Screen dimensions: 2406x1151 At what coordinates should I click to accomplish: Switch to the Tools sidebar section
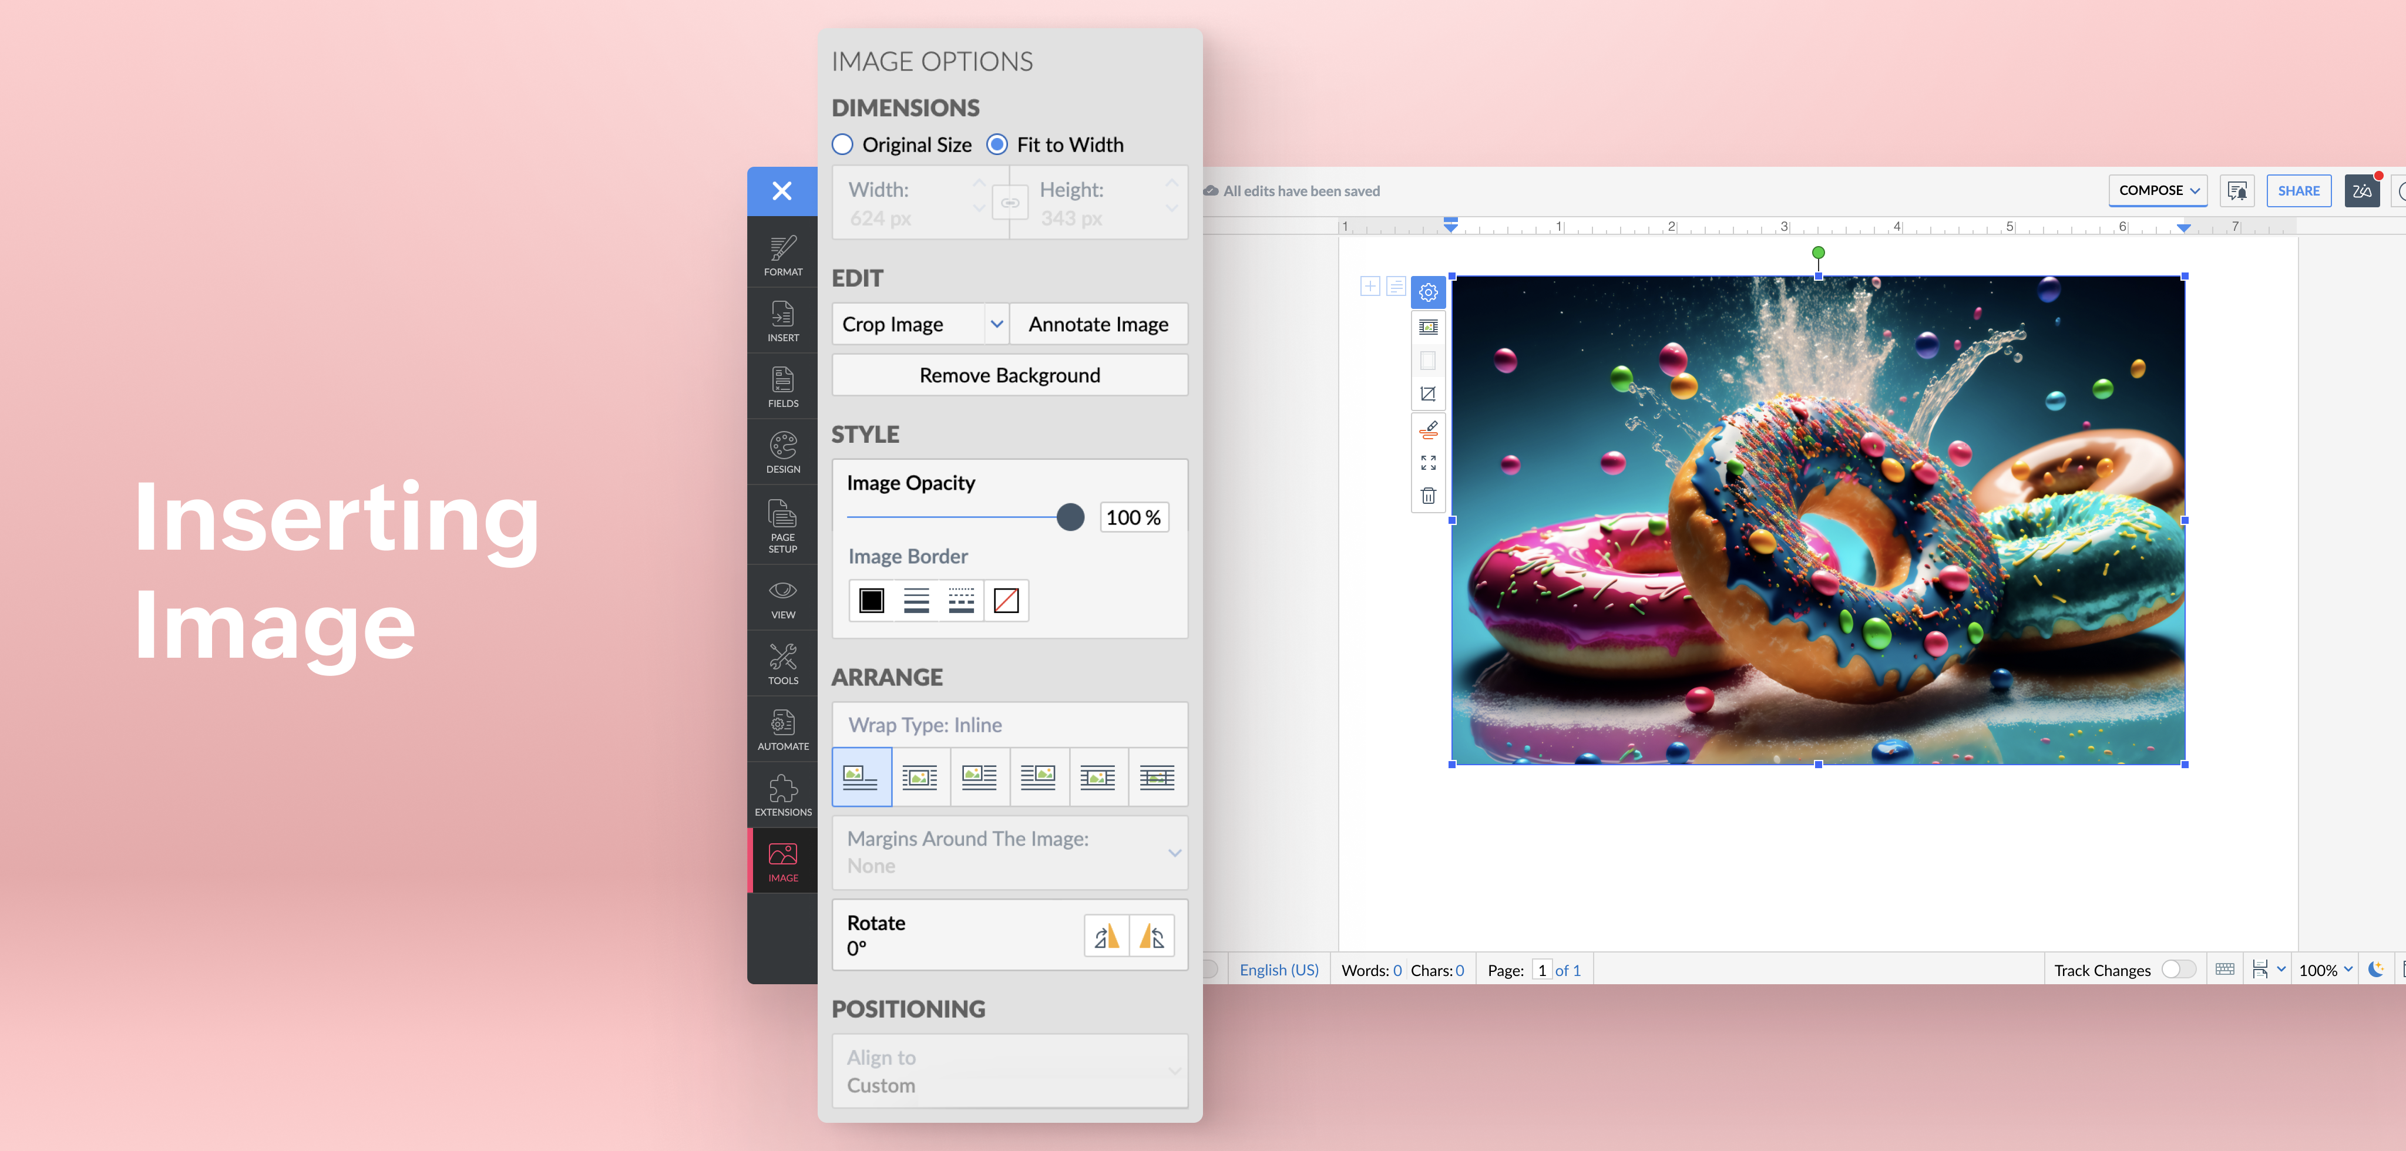point(782,663)
